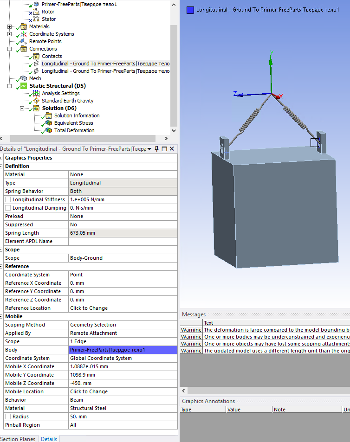The width and height of the screenshot is (350, 442).
Task: Click the Behavior value Beam
Action: click(123, 400)
